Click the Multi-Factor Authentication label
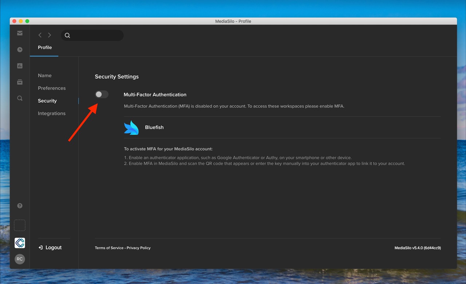This screenshot has height=284, width=466. (x=155, y=95)
